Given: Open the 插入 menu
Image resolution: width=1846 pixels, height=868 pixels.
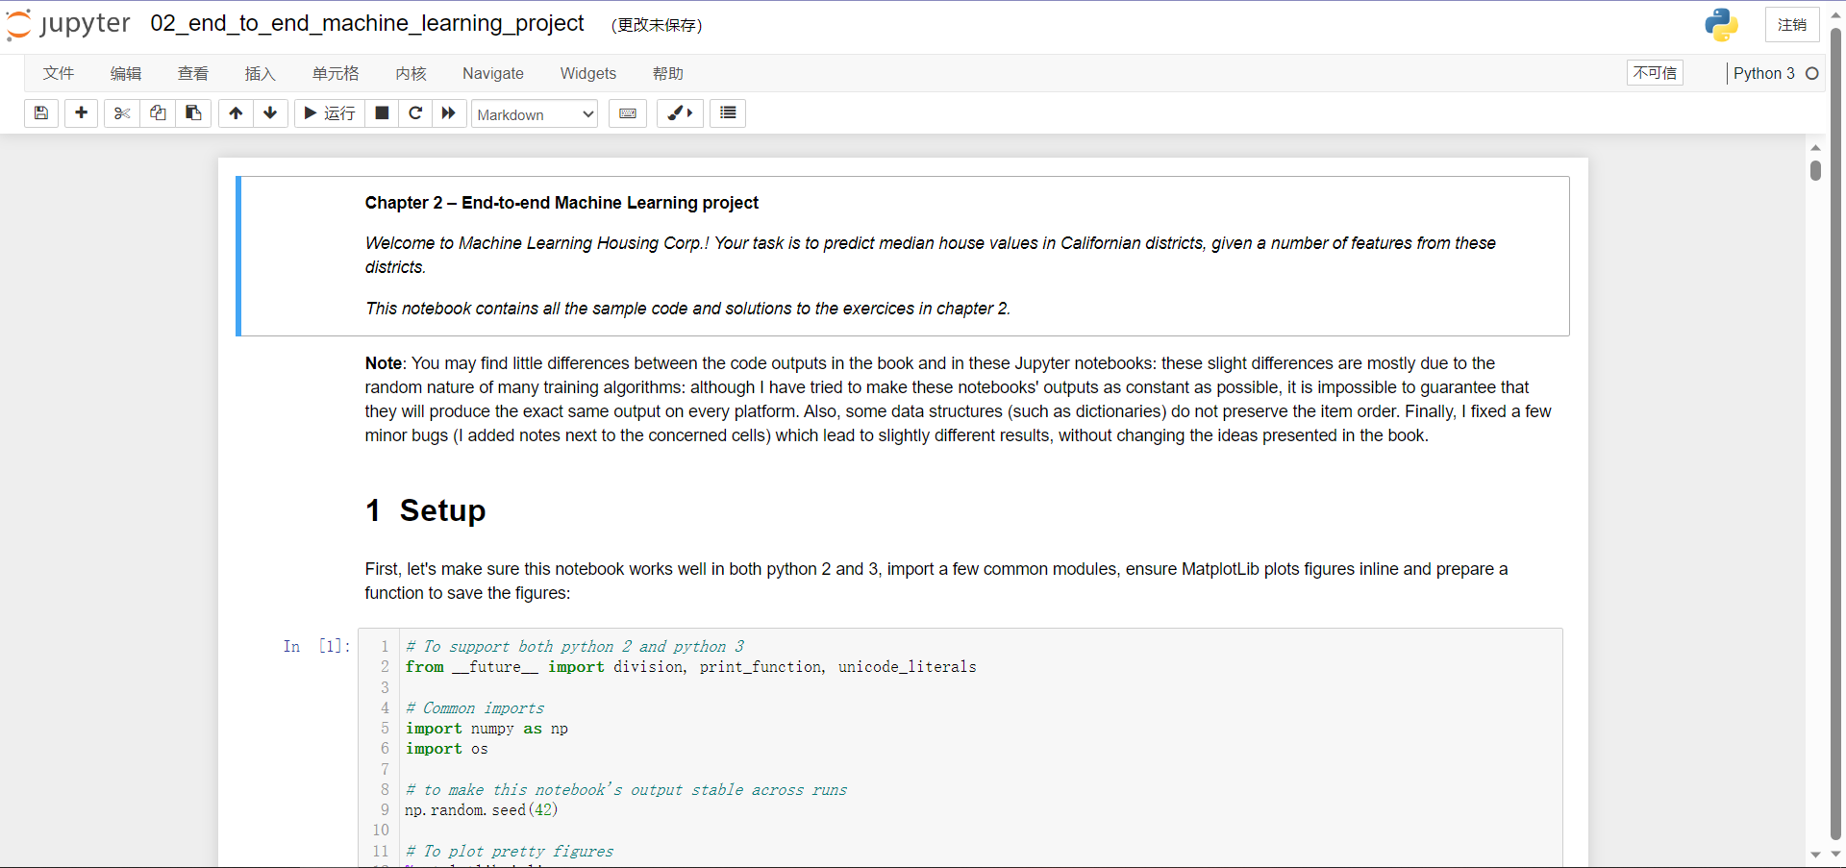Looking at the screenshot, I should click(x=261, y=73).
